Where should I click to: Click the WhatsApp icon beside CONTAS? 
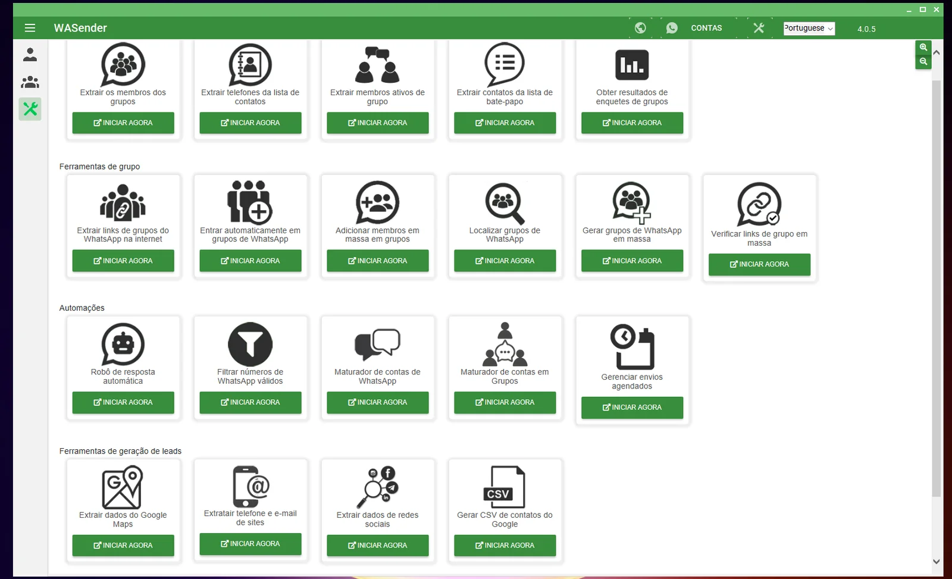tap(672, 28)
